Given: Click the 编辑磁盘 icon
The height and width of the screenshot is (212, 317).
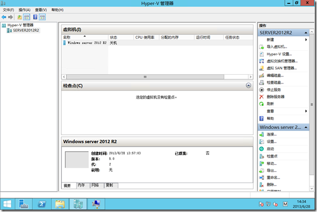Looking at the screenshot, I should click(x=262, y=75).
